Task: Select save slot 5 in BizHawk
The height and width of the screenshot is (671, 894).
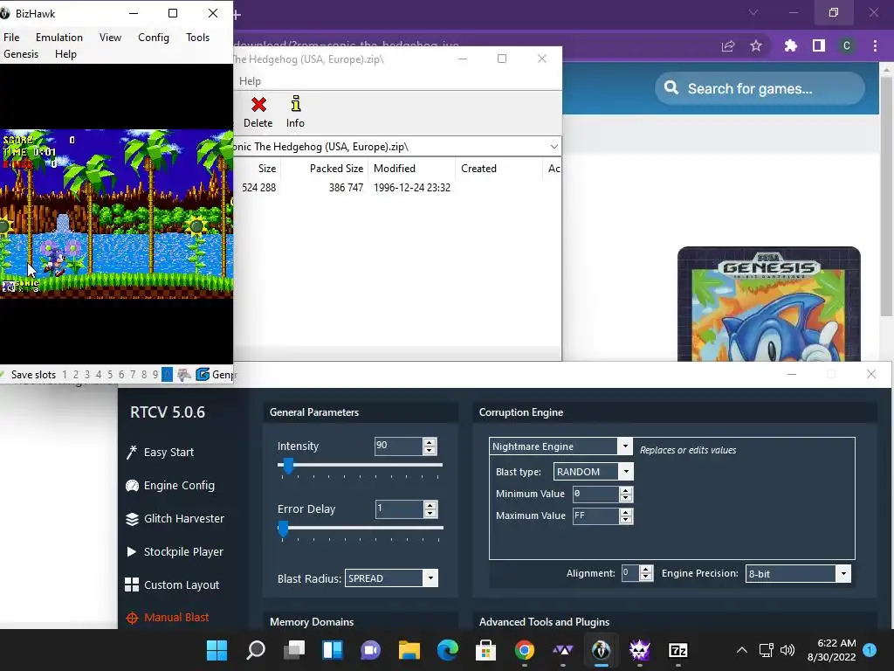Action: (x=110, y=375)
